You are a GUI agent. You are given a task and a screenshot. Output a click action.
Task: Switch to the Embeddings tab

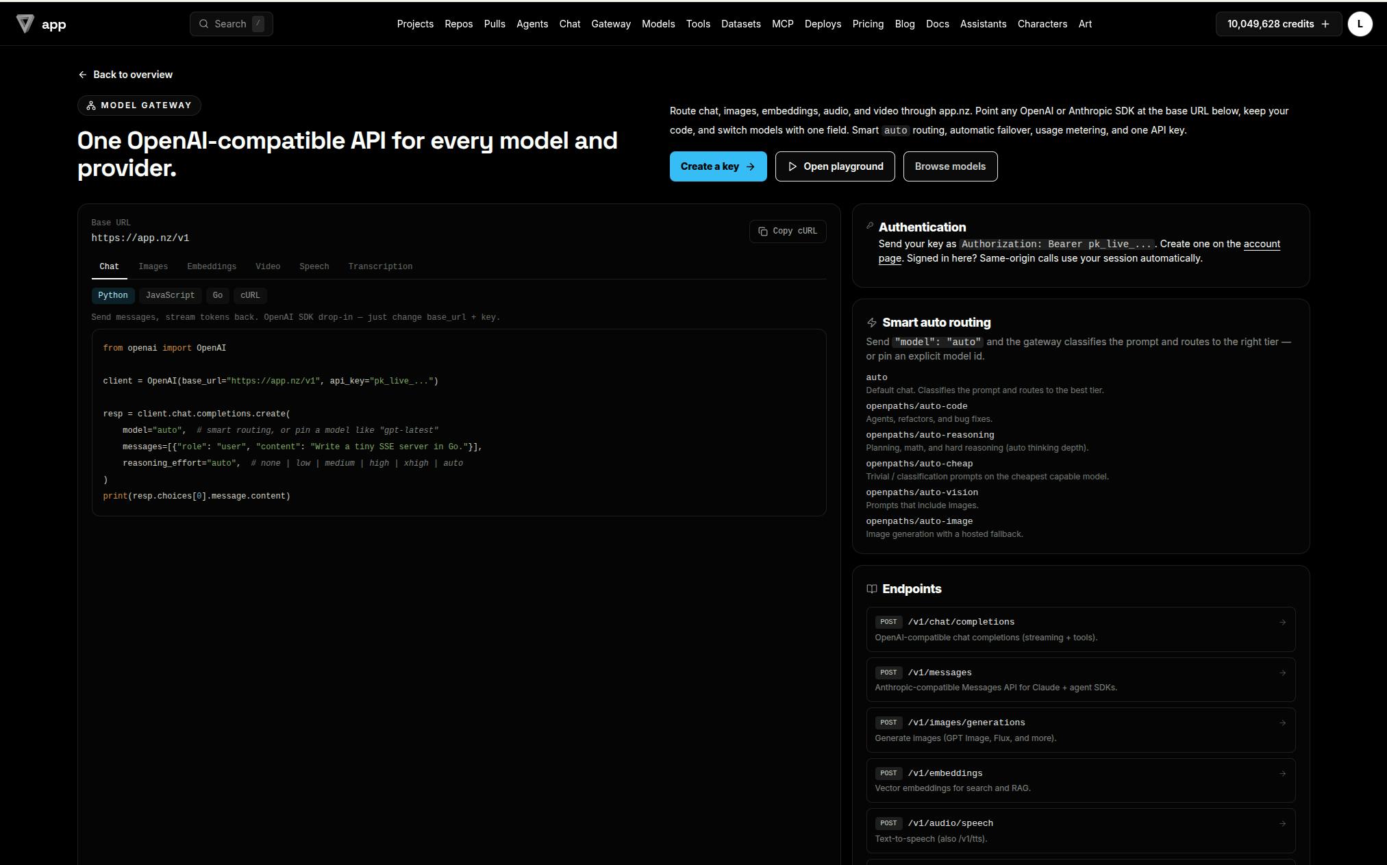coord(212,266)
